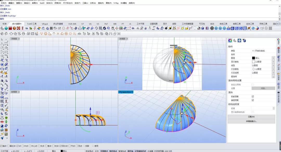The image size is (281, 152).
Task: Click the dotted circle grid icon in toolbar
Action: point(266,28)
